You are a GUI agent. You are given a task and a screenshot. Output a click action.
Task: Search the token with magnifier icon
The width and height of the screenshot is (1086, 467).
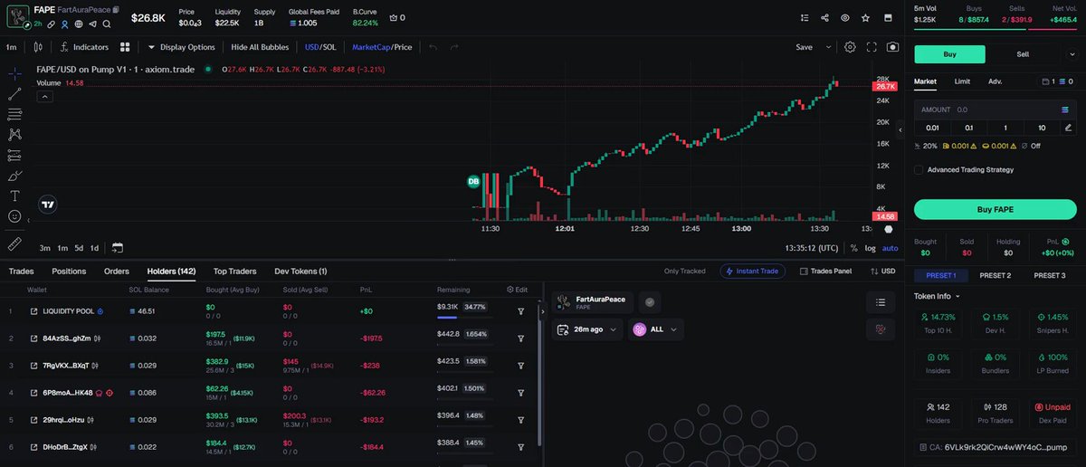click(x=107, y=24)
